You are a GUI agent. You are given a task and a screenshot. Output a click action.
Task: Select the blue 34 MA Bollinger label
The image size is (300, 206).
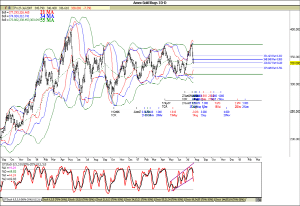tap(47, 16)
